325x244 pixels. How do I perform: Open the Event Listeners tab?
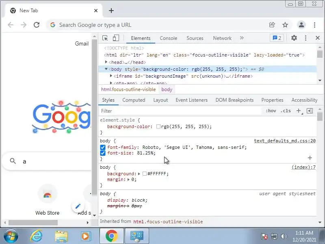(x=191, y=100)
